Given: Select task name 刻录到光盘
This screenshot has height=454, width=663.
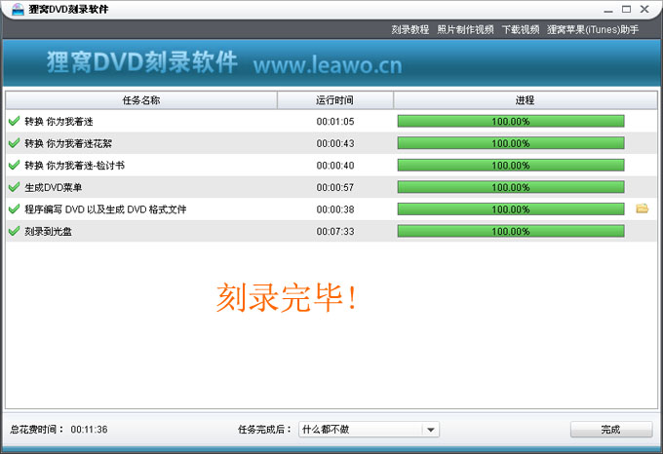Looking at the screenshot, I should coord(48,232).
